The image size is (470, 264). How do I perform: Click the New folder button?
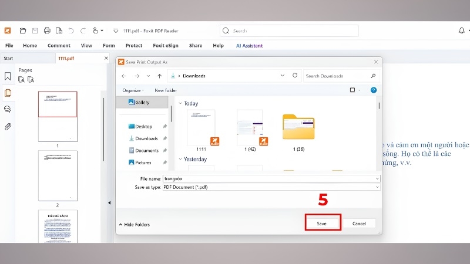(x=166, y=90)
